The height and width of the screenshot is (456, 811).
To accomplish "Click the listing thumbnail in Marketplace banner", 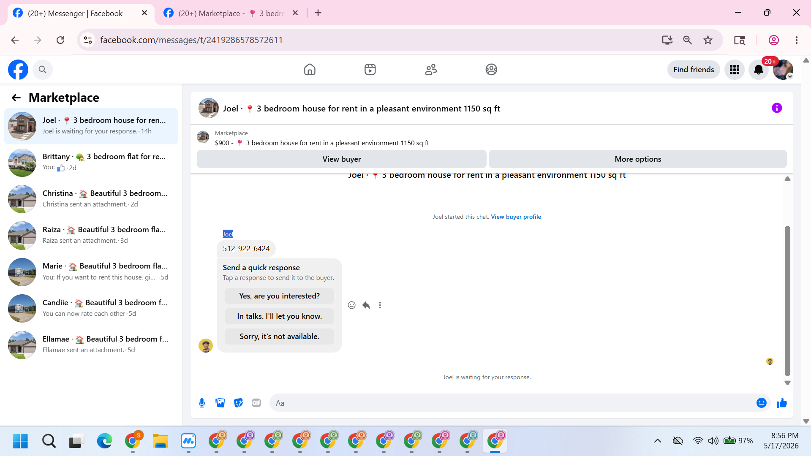I will tap(203, 137).
